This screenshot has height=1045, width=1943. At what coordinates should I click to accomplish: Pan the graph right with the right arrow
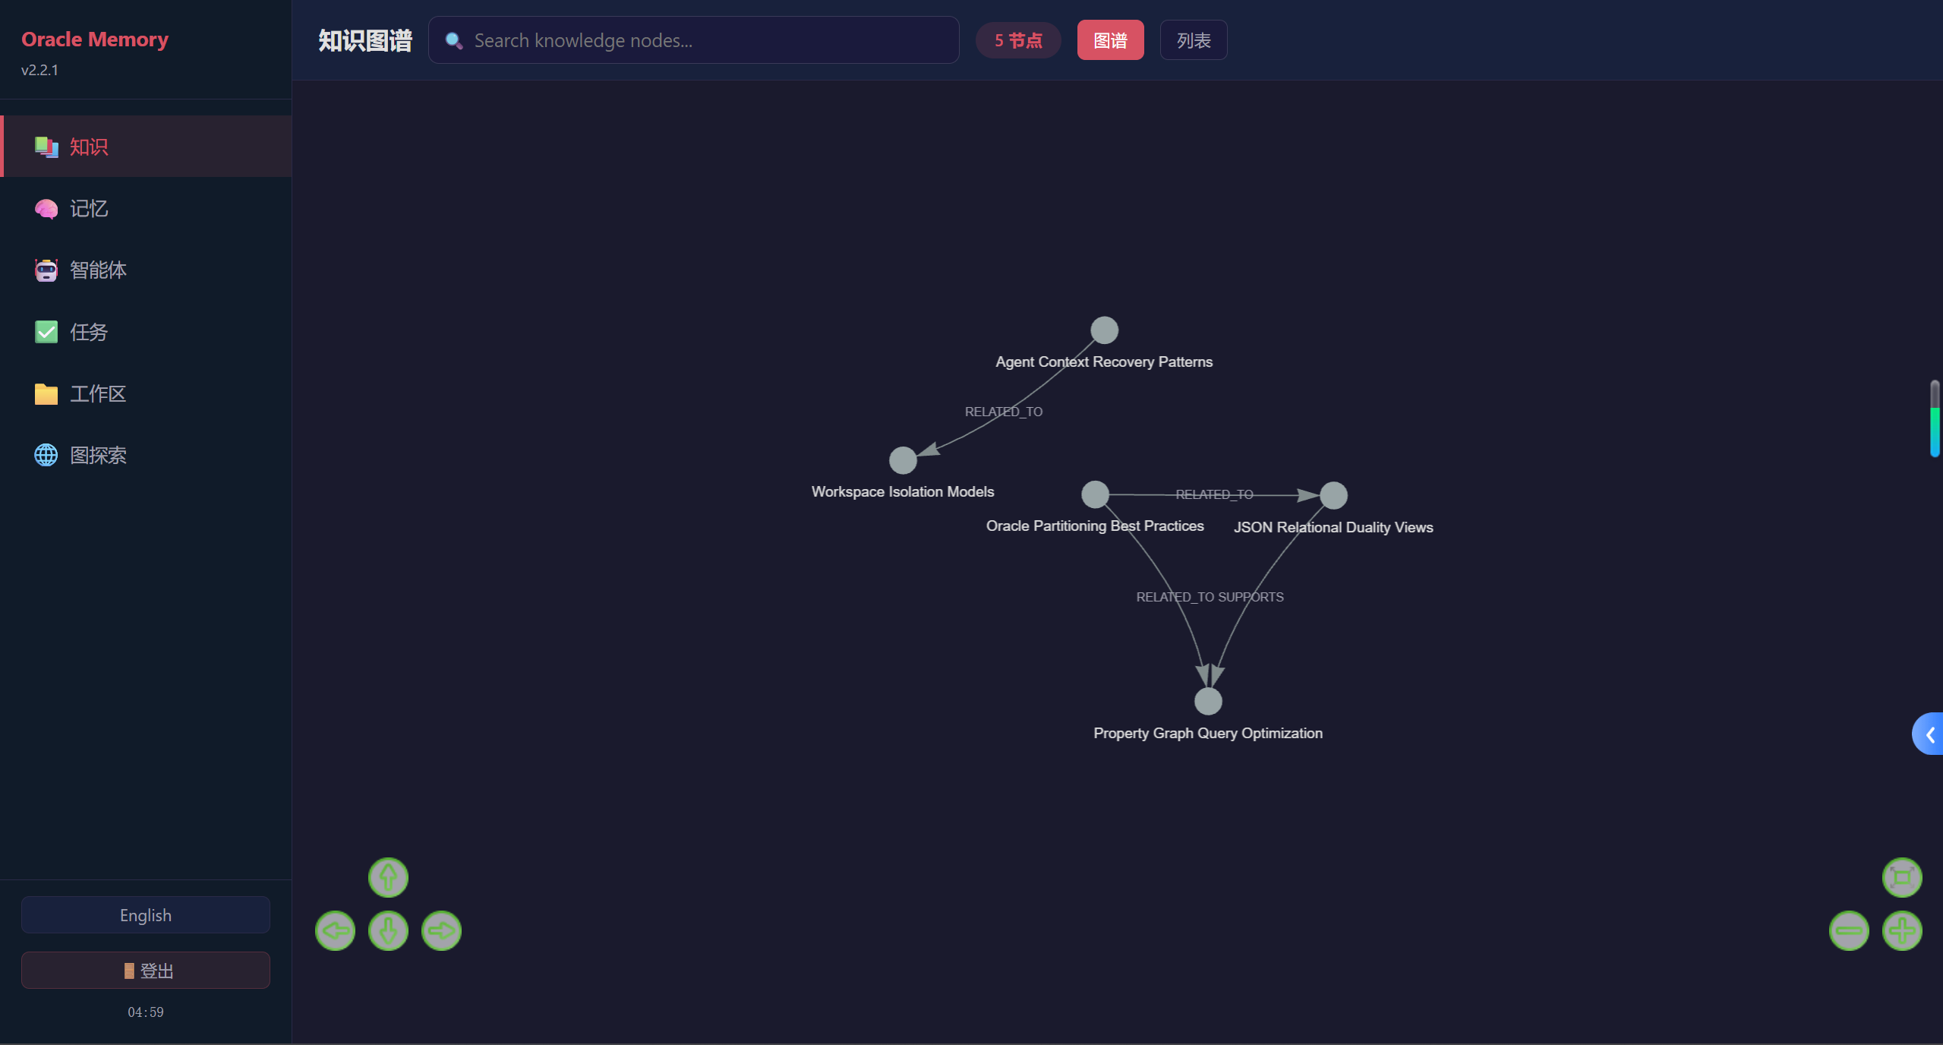click(441, 930)
